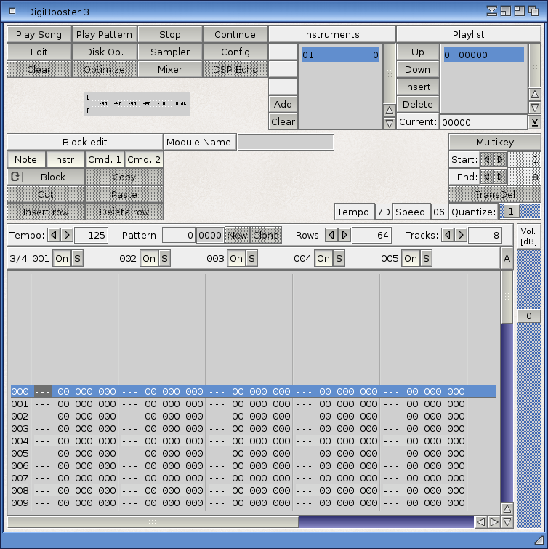Click pattern vertical scrollbar up arrow
Image resolution: width=548 pixels, height=549 pixels.
click(507, 509)
